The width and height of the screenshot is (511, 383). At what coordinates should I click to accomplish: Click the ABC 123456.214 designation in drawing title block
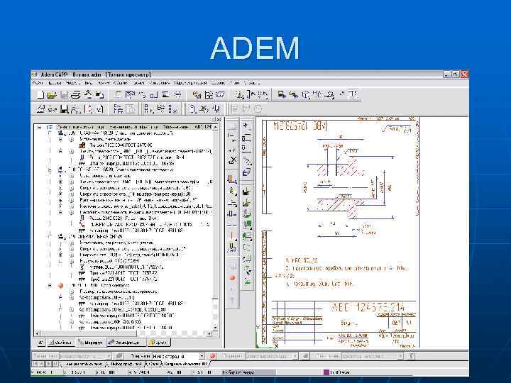pos(368,307)
